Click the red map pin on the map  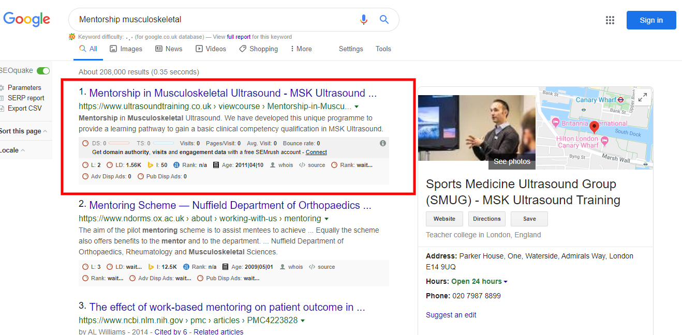coord(594,127)
